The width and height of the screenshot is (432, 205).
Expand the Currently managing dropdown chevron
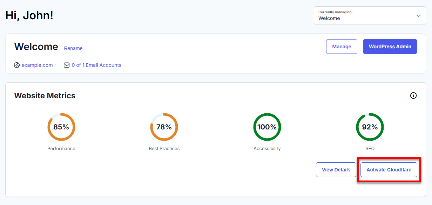pyautogui.click(x=418, y=16)
